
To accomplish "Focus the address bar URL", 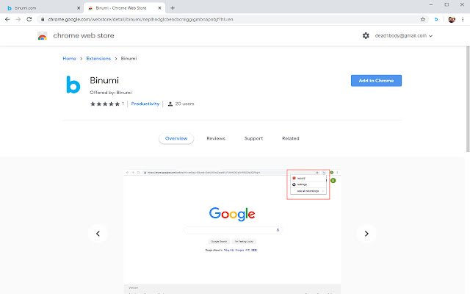I will pyautogui.click(x=140, y=19).
